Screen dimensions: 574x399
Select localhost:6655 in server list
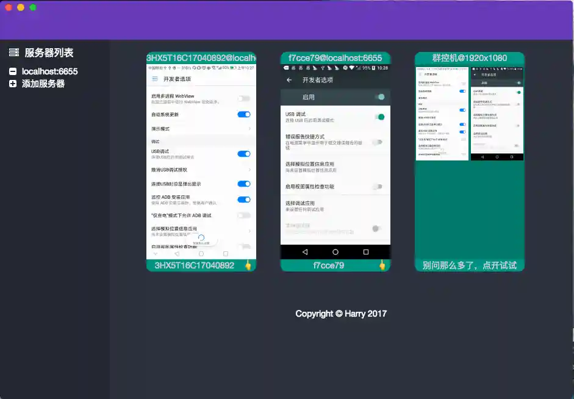(x=49, y=71)
